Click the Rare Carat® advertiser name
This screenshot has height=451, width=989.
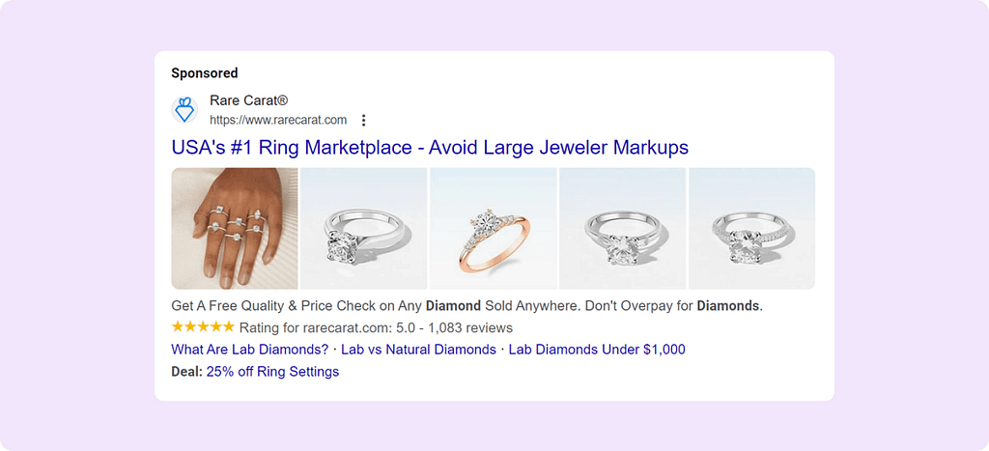point(249,100)
